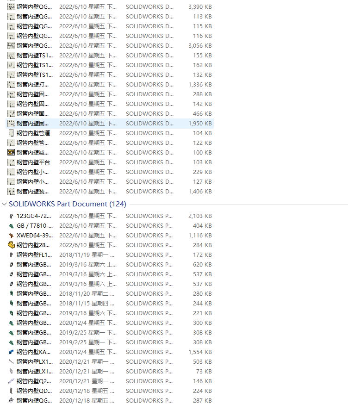This screenshot has width=348, height=404.
Task: Click the icon of the 280 KB 钢管内壁GB... part
Action: tap(11, 294)
